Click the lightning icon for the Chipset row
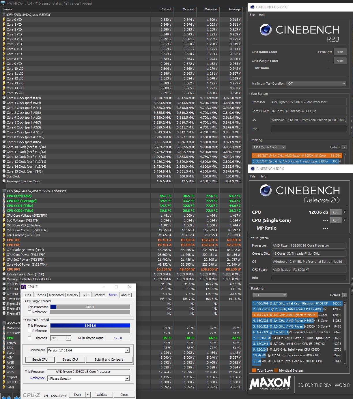The image size is (353, 399). 4,377
